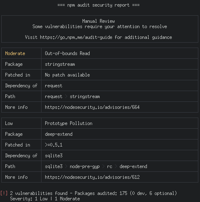This screenshot has height=202, width=200.
Task: Click sqlite3 in the Dependency of row
Action: [x=54, y=156]
